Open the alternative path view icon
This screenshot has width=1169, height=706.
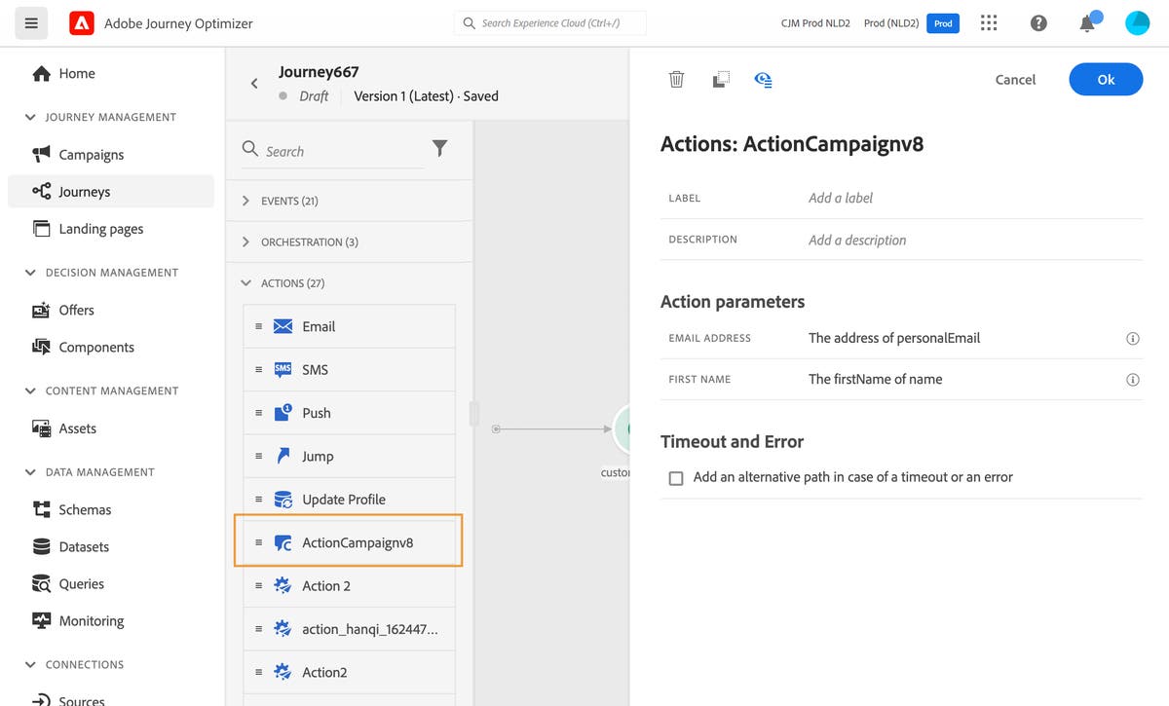764,79
